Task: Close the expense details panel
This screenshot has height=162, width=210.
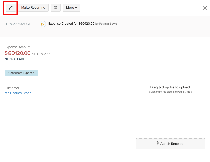Action: [x=205, y=8]
